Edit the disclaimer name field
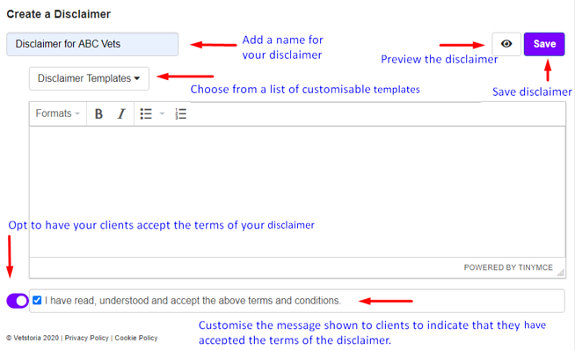Screen dimensions: 575x350 pos(92,44)
